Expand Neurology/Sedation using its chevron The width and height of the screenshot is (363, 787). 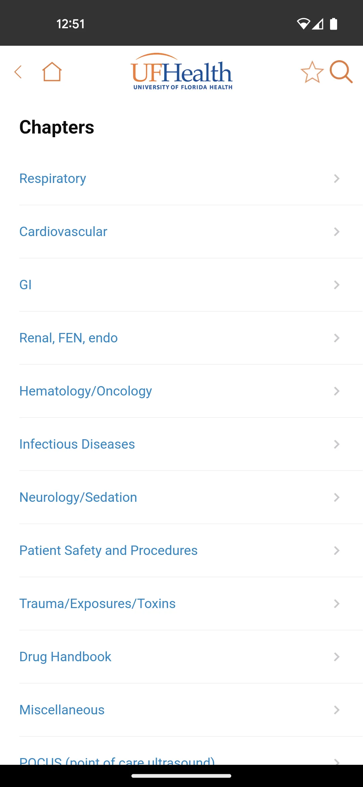click(336, 497)
